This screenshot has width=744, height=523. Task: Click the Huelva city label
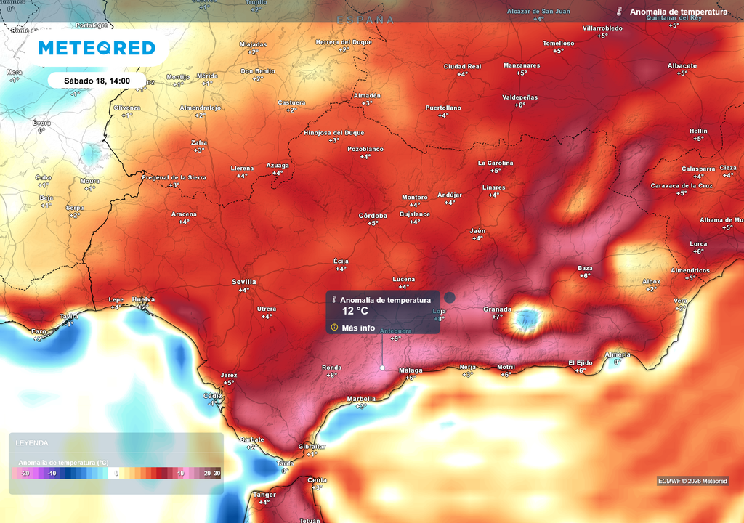pyautogui.click(x=143, y=299)
